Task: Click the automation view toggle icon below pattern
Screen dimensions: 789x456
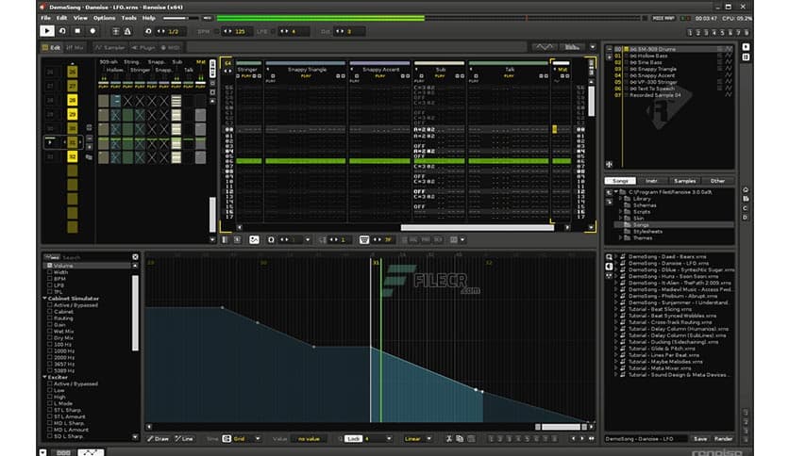Action: coord(254,240)
